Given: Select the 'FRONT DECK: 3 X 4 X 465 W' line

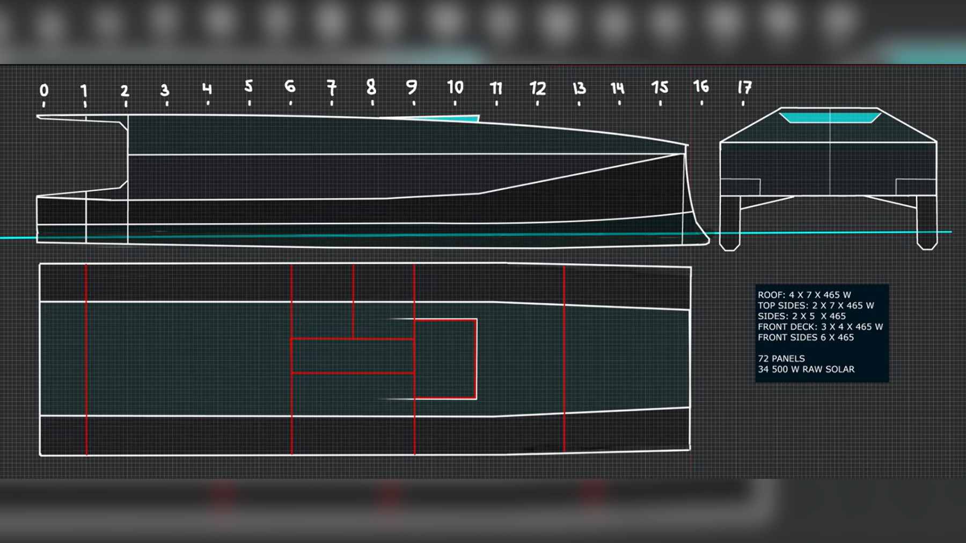Looking at the screenshot, I should (820, 326).
